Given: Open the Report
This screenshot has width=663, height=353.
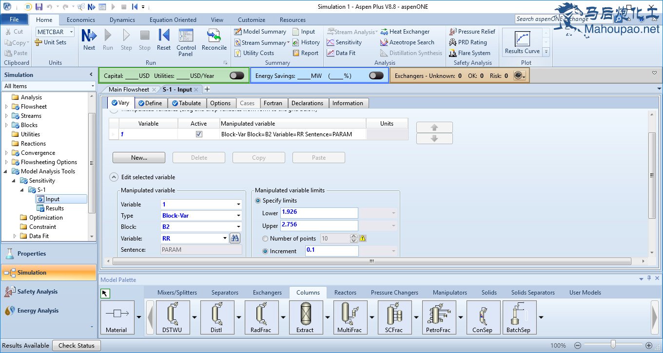Looking at the screenshot, I should pyautogui.click(x=305, y=53).
